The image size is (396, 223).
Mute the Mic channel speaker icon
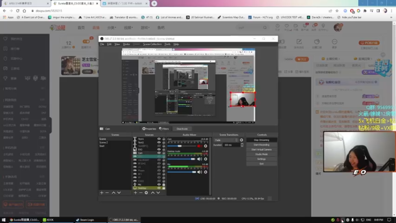tap(199, 172)
